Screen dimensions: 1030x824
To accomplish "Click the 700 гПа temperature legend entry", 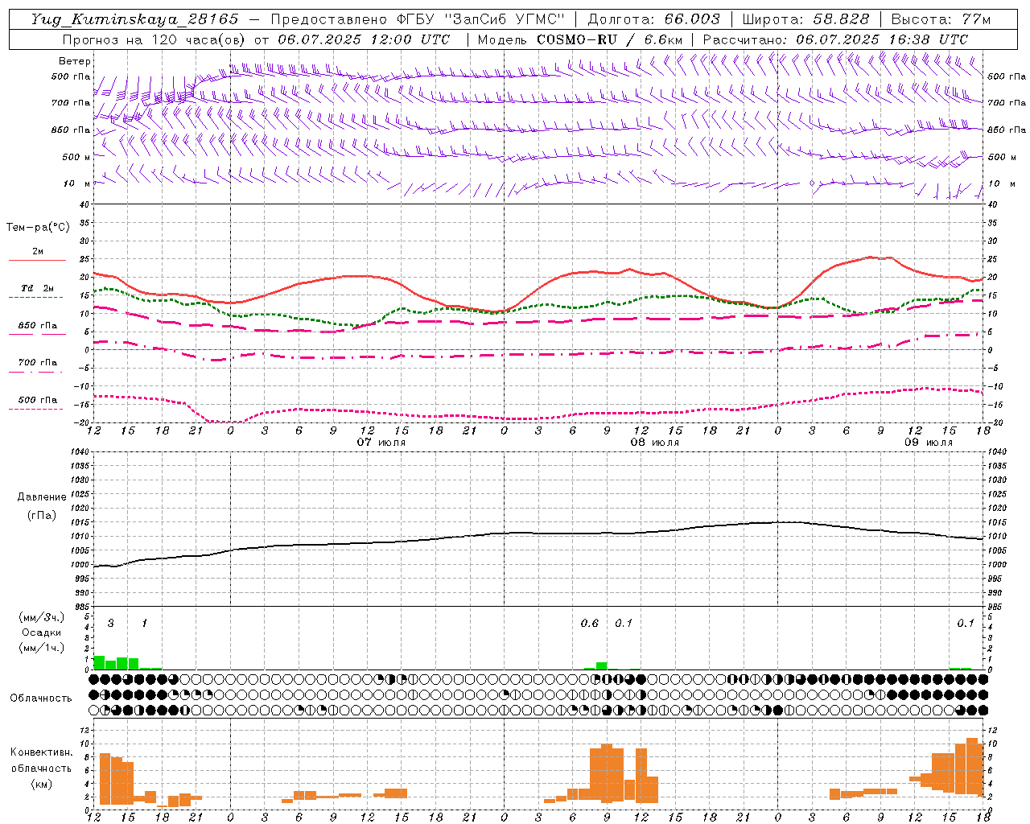I will [x=38, y=363].
